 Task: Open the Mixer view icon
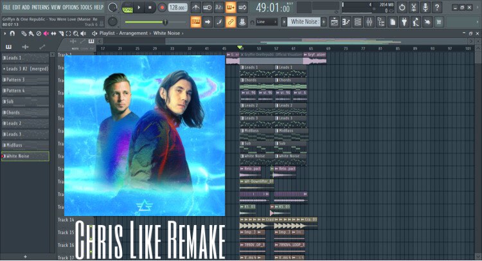pyautogui.click(x=370, y=22)
